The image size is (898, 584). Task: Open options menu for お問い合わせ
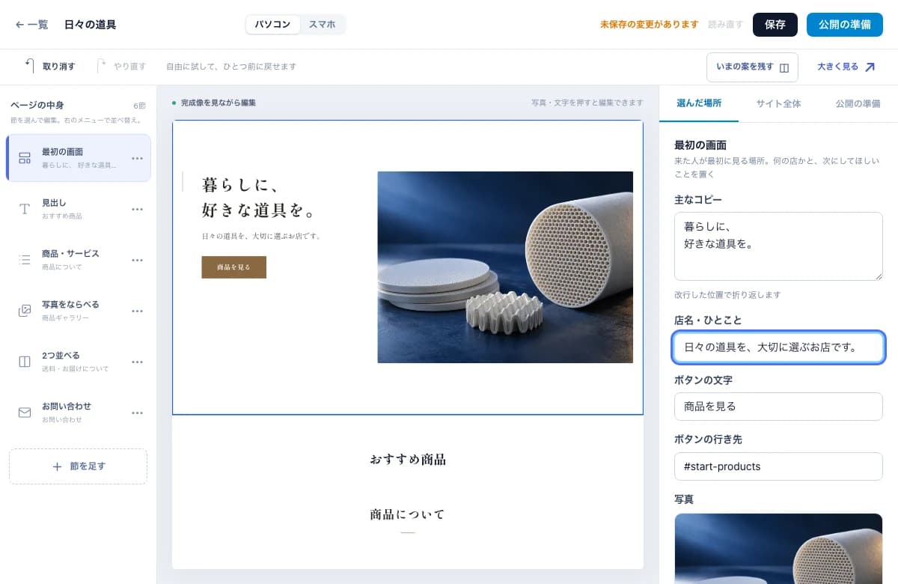point(137,413)
